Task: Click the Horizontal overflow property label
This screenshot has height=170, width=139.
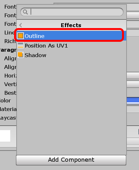Action: tap(10, 76)
